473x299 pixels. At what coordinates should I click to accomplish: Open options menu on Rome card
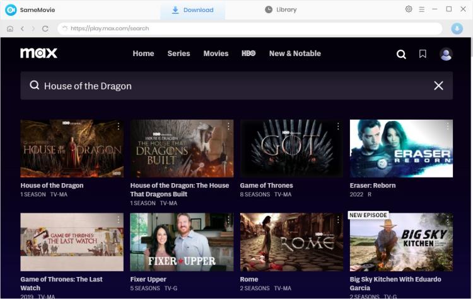[x=338, y=220]
